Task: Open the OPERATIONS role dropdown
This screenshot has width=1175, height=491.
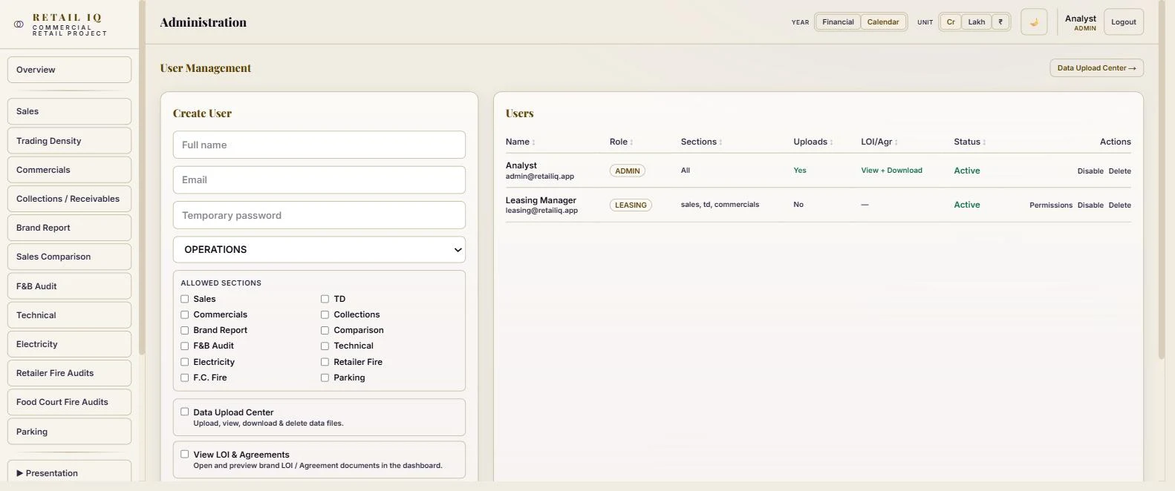Action: [319, 249]
